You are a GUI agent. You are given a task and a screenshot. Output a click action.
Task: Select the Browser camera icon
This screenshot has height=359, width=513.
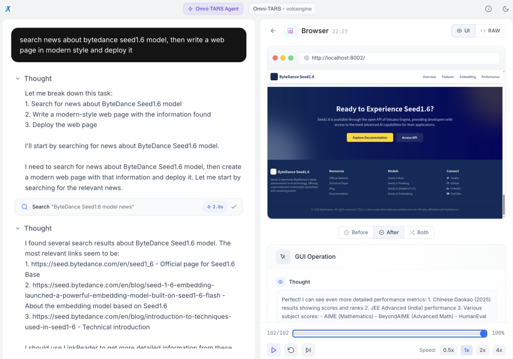[x=290, y=30]
